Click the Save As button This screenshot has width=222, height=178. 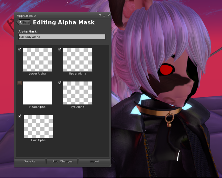[30, 161]
